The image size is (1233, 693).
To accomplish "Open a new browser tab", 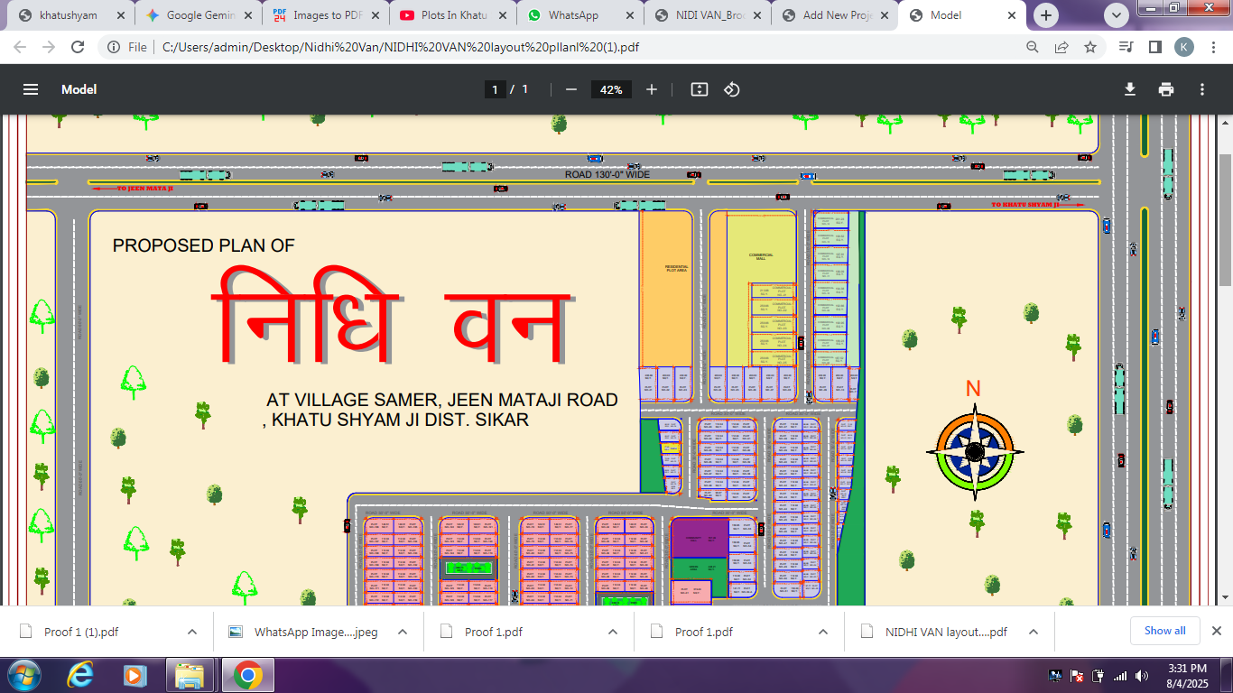I will point(1046,15).
